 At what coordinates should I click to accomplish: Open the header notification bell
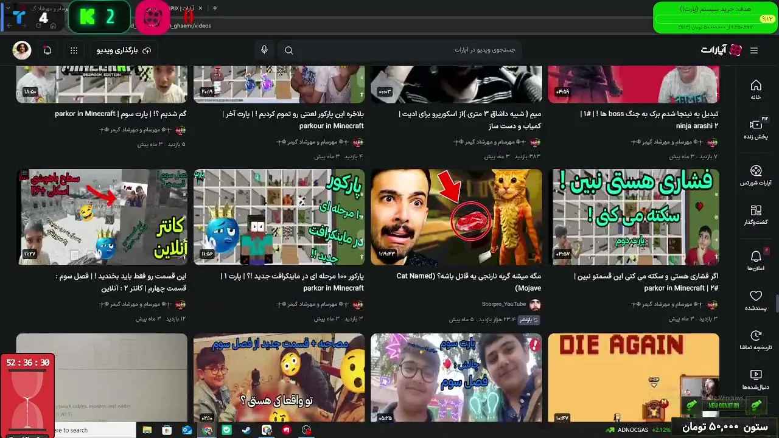point(47,50)
